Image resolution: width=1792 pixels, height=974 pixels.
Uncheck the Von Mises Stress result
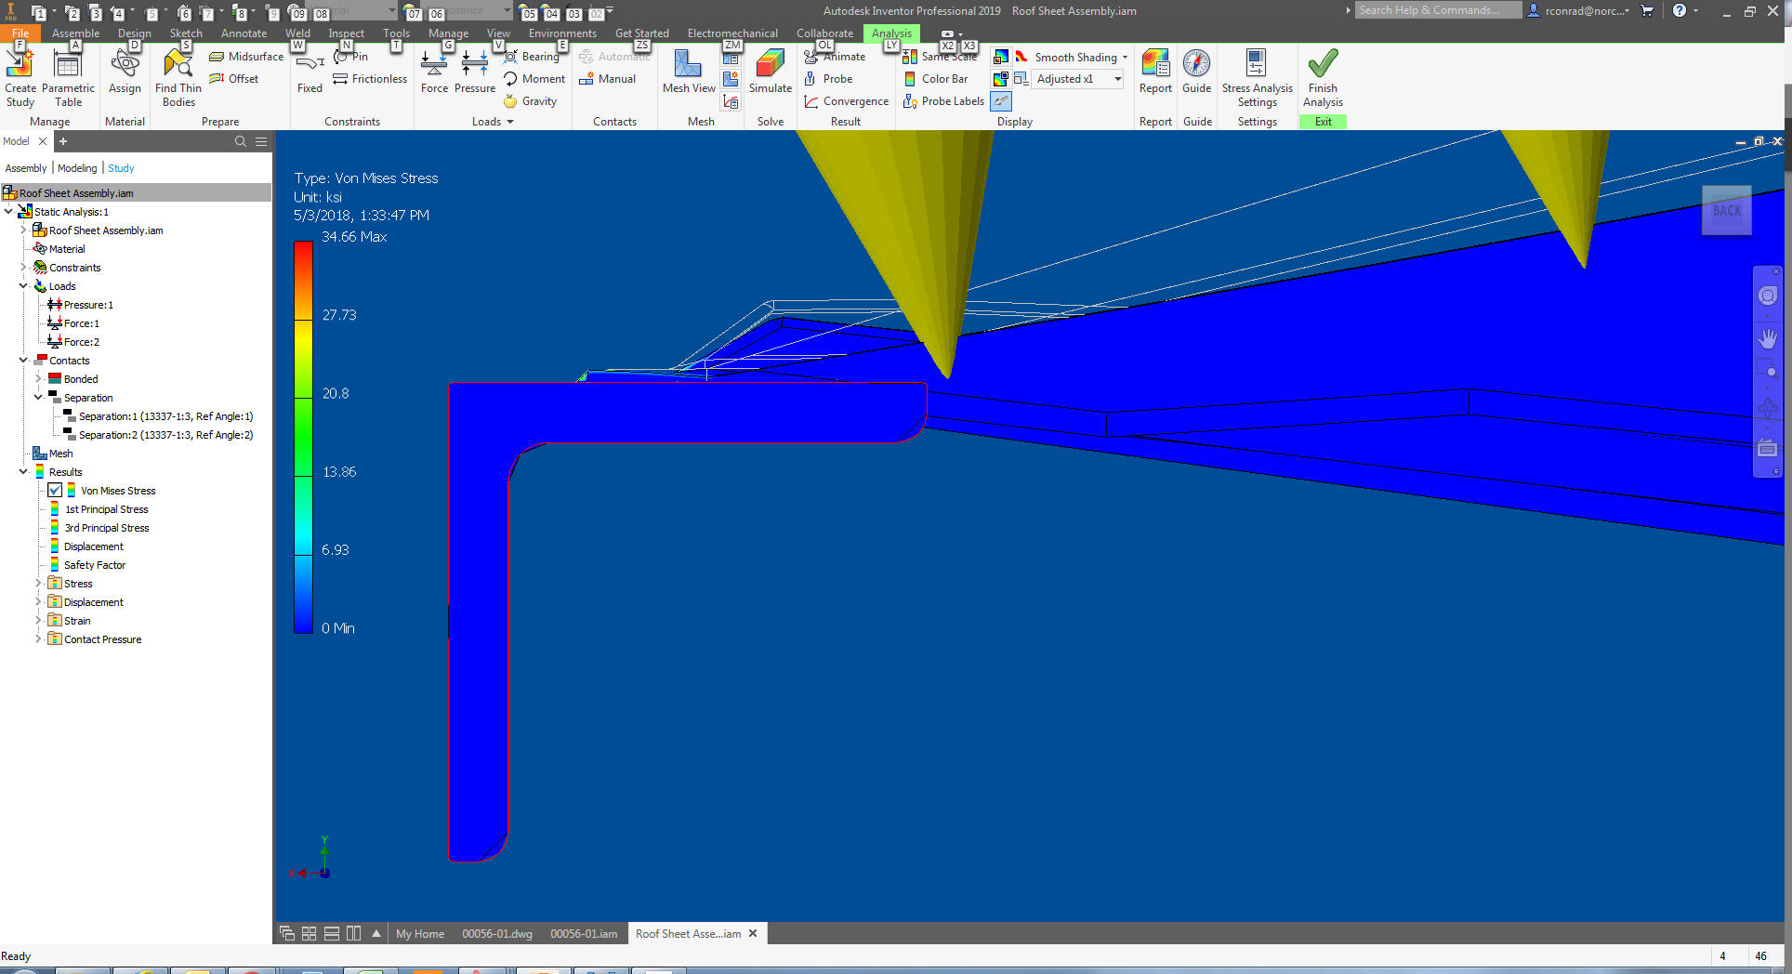pyautogui.click(x=53, y=490)
